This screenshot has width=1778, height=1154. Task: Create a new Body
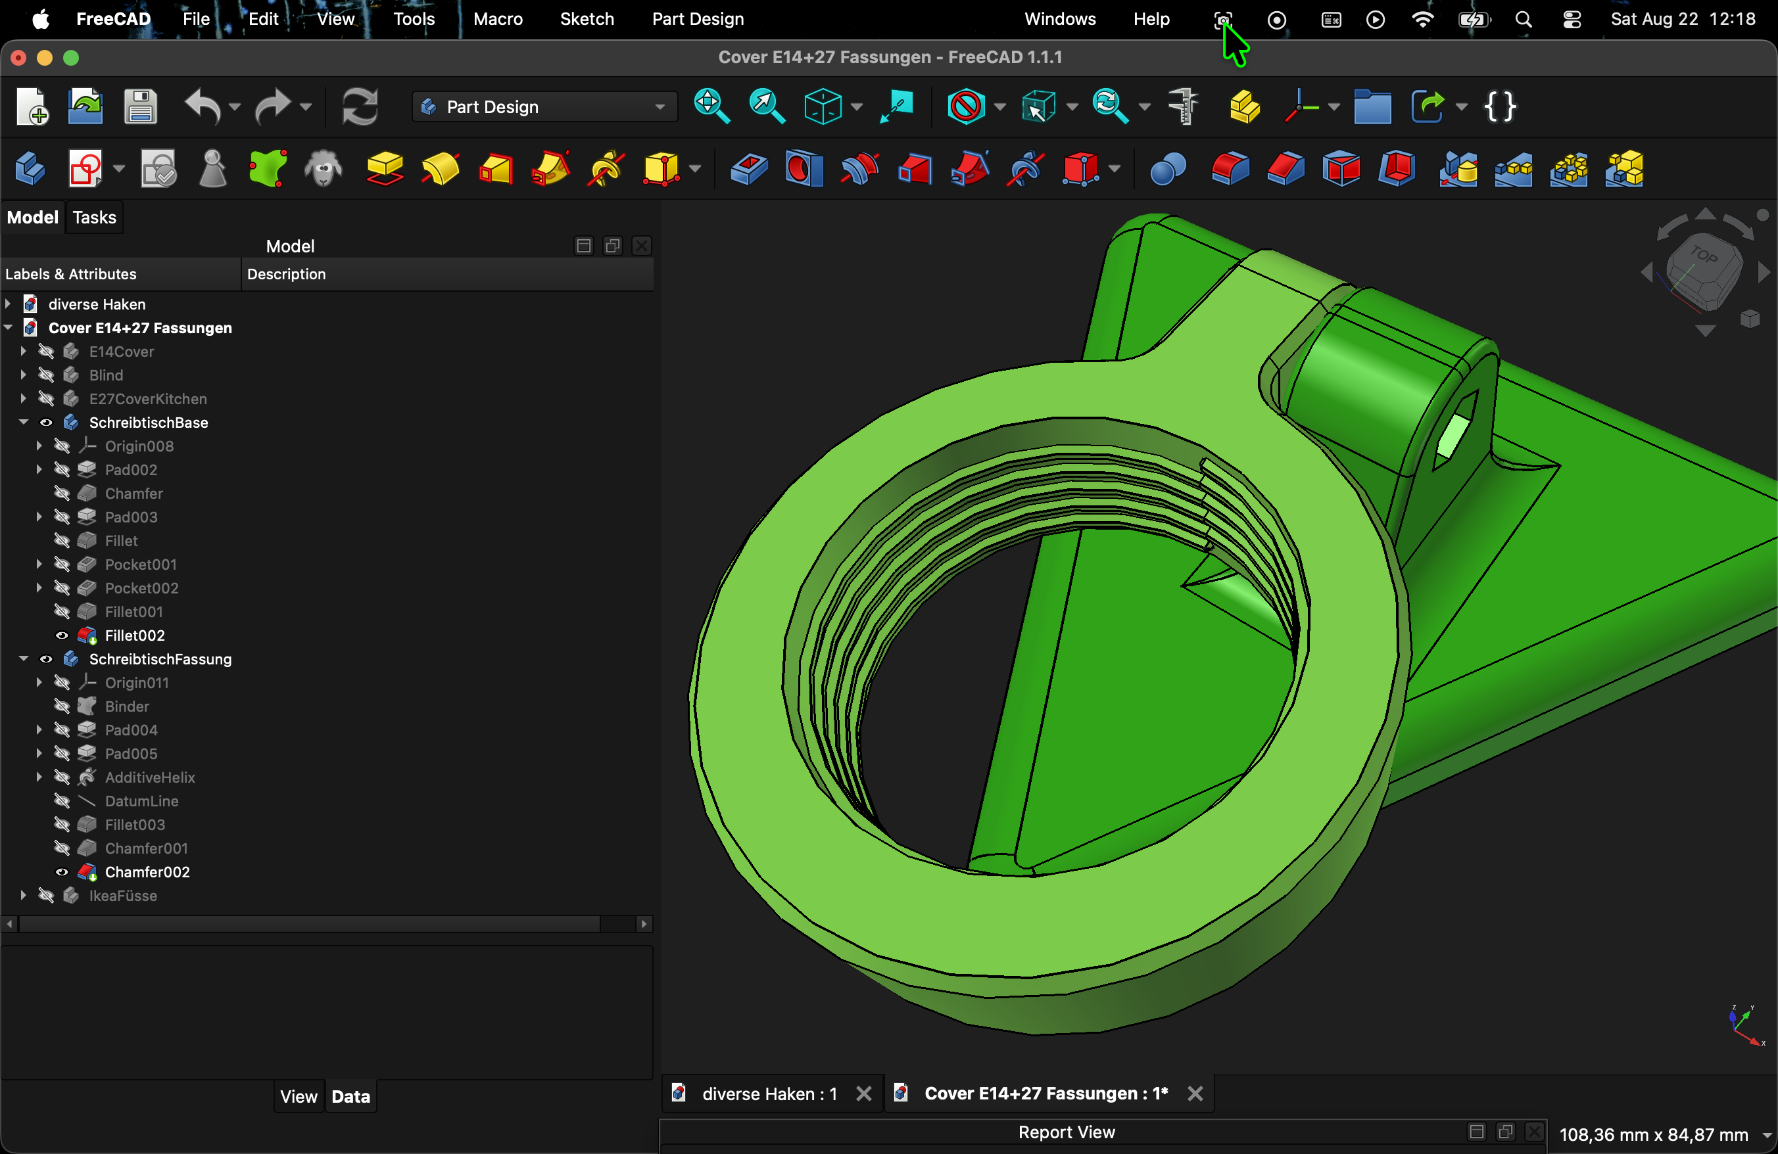coord(30,169)
